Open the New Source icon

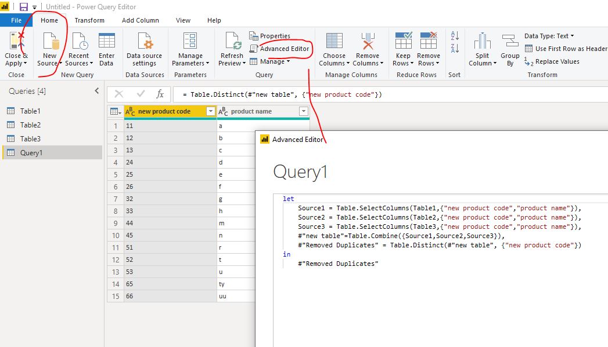[x=51, y=41]
